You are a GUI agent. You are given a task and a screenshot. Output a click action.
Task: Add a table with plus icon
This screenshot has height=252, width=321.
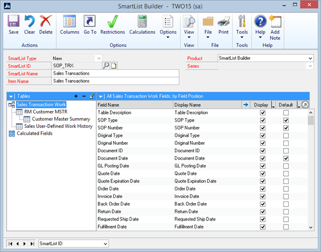pos(76,96)
